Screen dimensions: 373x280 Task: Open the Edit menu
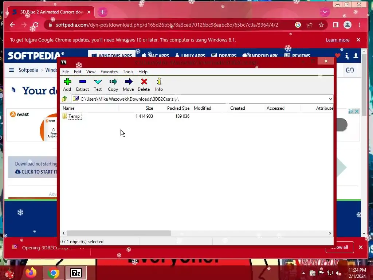click(78, 72)
